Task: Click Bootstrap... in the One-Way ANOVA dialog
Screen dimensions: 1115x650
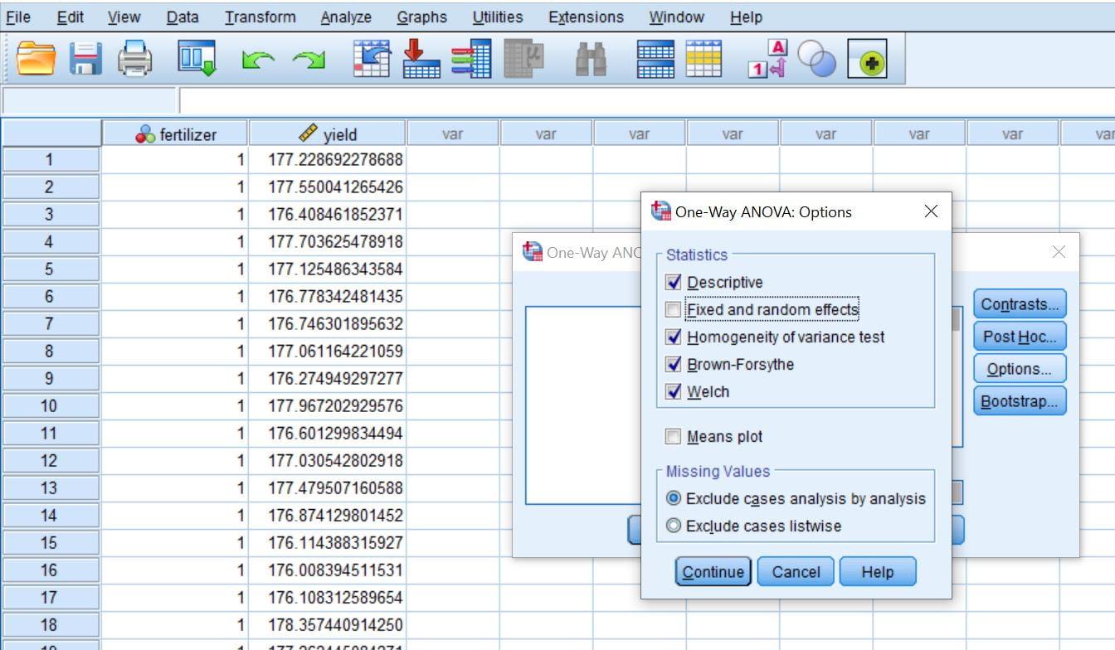Action: (x=1020, y=401)
